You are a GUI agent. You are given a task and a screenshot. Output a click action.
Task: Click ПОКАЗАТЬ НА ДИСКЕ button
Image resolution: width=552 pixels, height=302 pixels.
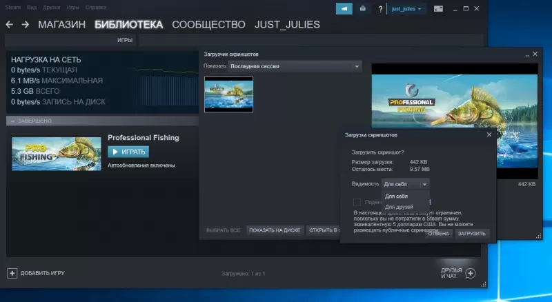coord(275,230)
